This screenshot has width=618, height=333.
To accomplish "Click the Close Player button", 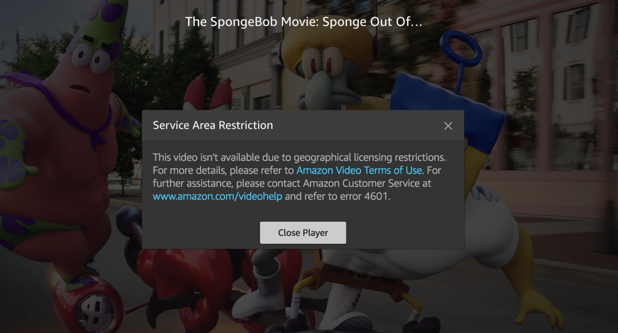I will pyautogui.click(x=303, y=233).
